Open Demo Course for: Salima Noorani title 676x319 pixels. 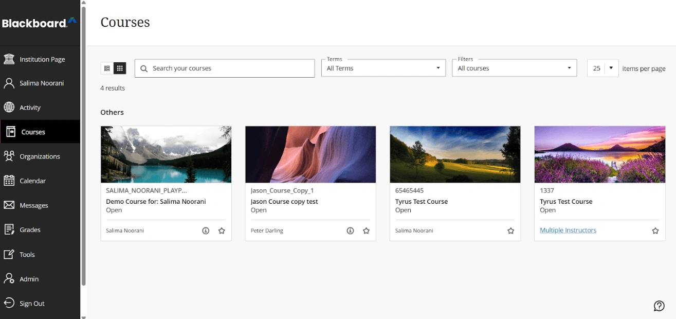coord(156,202)
